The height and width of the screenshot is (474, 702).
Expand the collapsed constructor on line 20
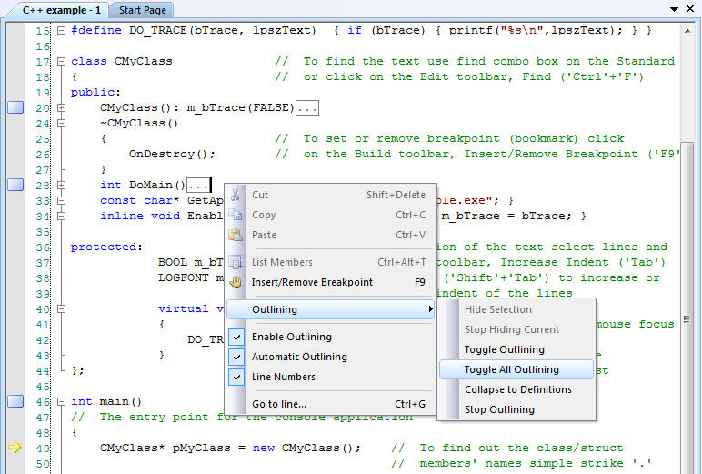pyautogui.click(x=61, y=107)
